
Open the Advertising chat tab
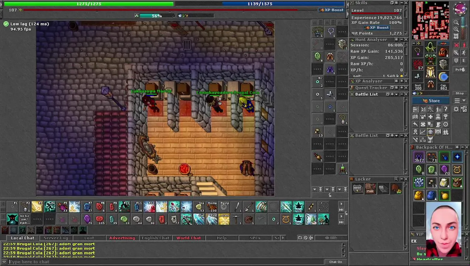coord(122,238)
